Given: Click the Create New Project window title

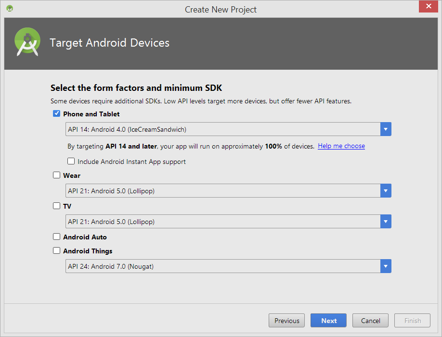Looking at the screenshot, I should [x=221, y=10].
